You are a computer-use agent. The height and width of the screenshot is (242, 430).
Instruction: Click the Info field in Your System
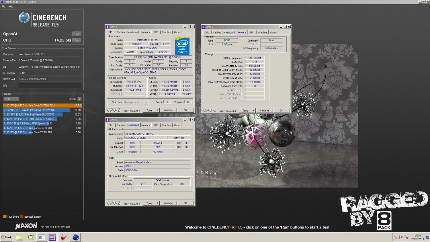tap(49, 85)
